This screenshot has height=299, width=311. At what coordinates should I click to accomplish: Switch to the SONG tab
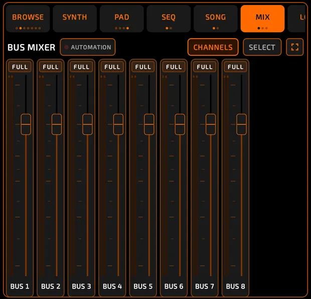(x=216, y=19)
